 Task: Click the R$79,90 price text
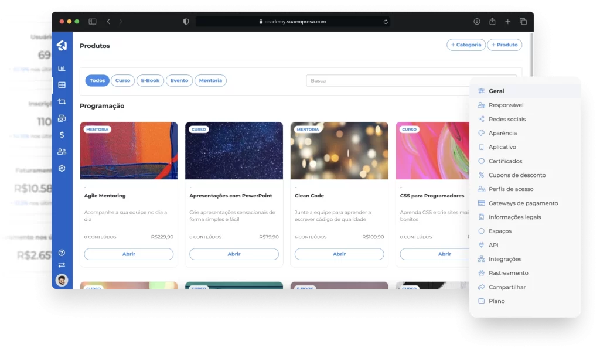[x=268, y=237]
